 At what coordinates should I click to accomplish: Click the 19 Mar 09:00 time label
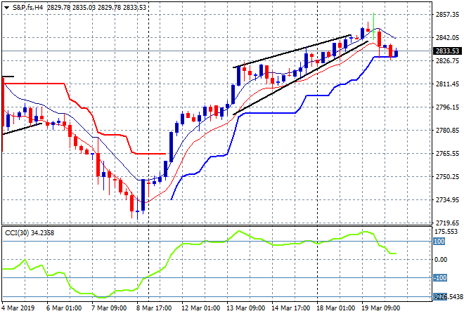[x=380, y=308]
